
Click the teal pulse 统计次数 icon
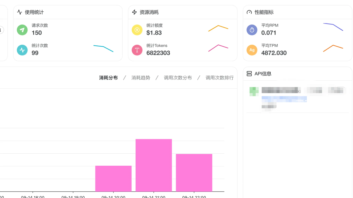pos(22,50)
